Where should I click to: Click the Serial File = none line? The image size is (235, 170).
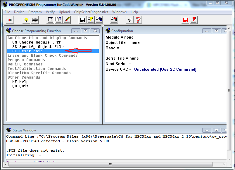(122, 58)
